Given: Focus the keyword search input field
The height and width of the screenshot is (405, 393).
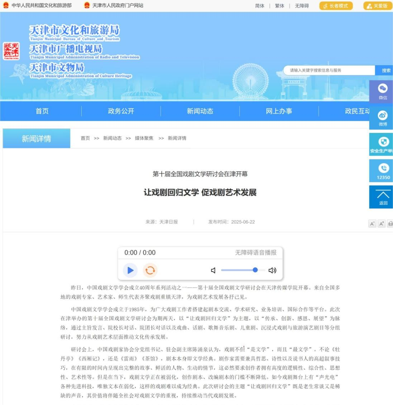Looking at the screenshot, I should (329, 71).
